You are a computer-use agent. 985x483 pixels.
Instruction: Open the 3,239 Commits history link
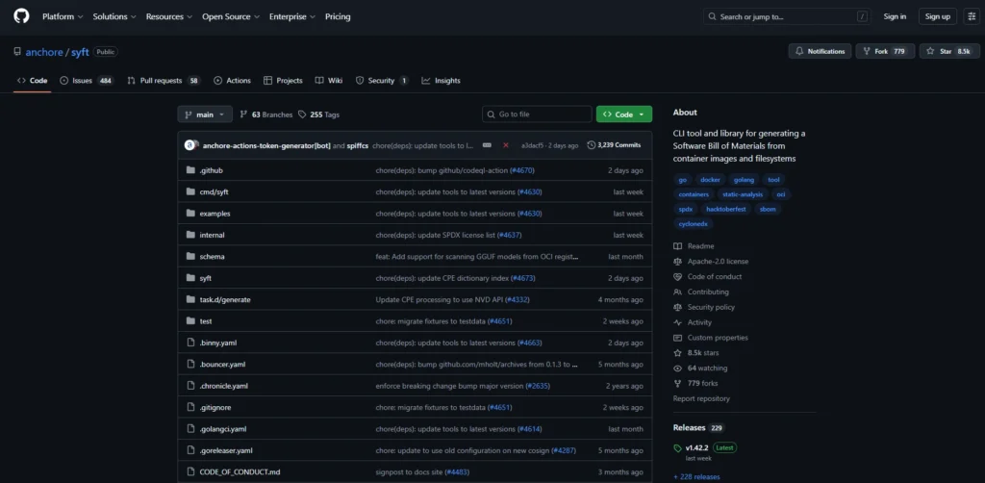pos(614,145)
